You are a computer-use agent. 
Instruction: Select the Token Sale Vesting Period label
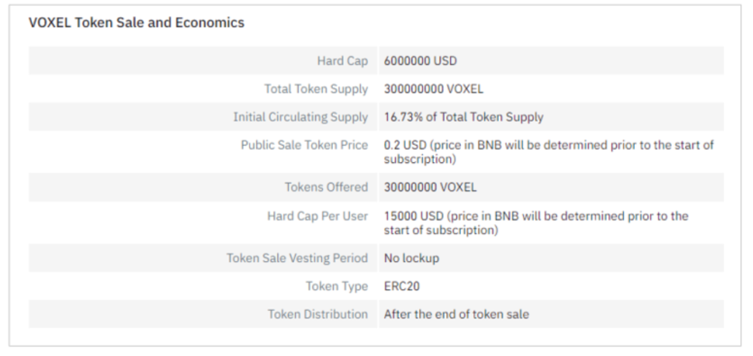click(297, 258)
